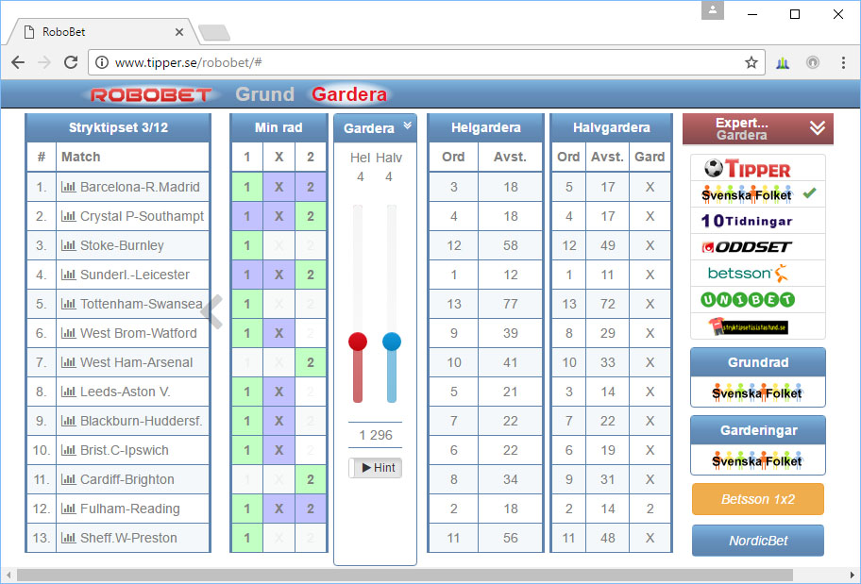Click the Chrome profile avatar button
Image resolution: width=861 pixels, height=584 pixels.
coord(712,9)
